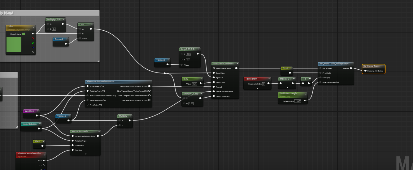Click the New World Space Vertex Normal output pin
The image size is (413, 170).
150,100
